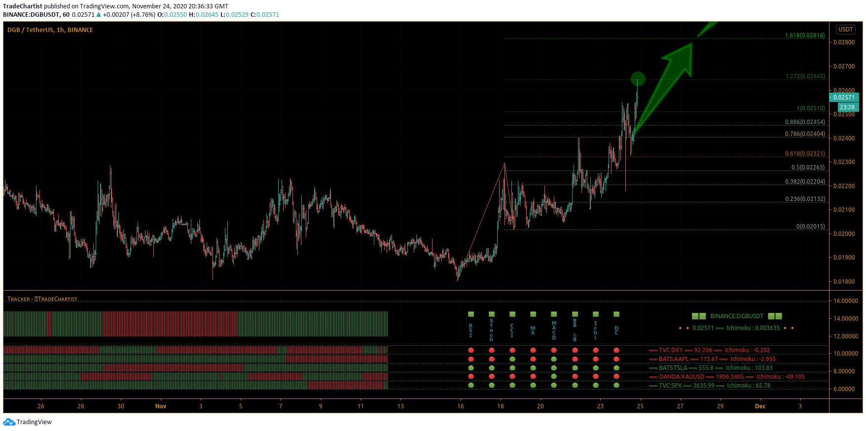Click the green square above RSI column
Image resolution: width=866 pixels, height=431 pixels.
click(471, 314)
